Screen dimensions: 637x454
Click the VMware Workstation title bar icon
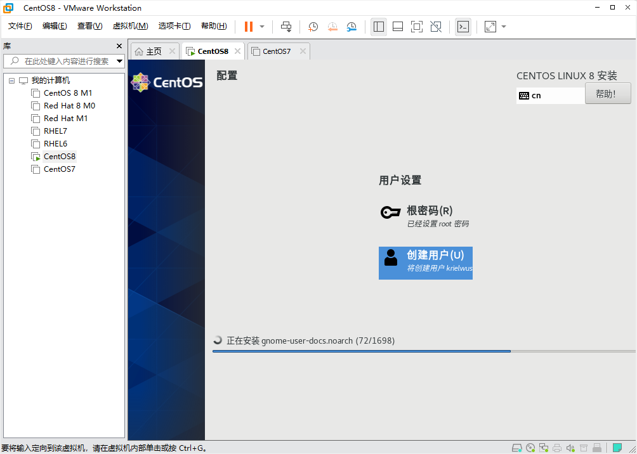tap(8, 8)
